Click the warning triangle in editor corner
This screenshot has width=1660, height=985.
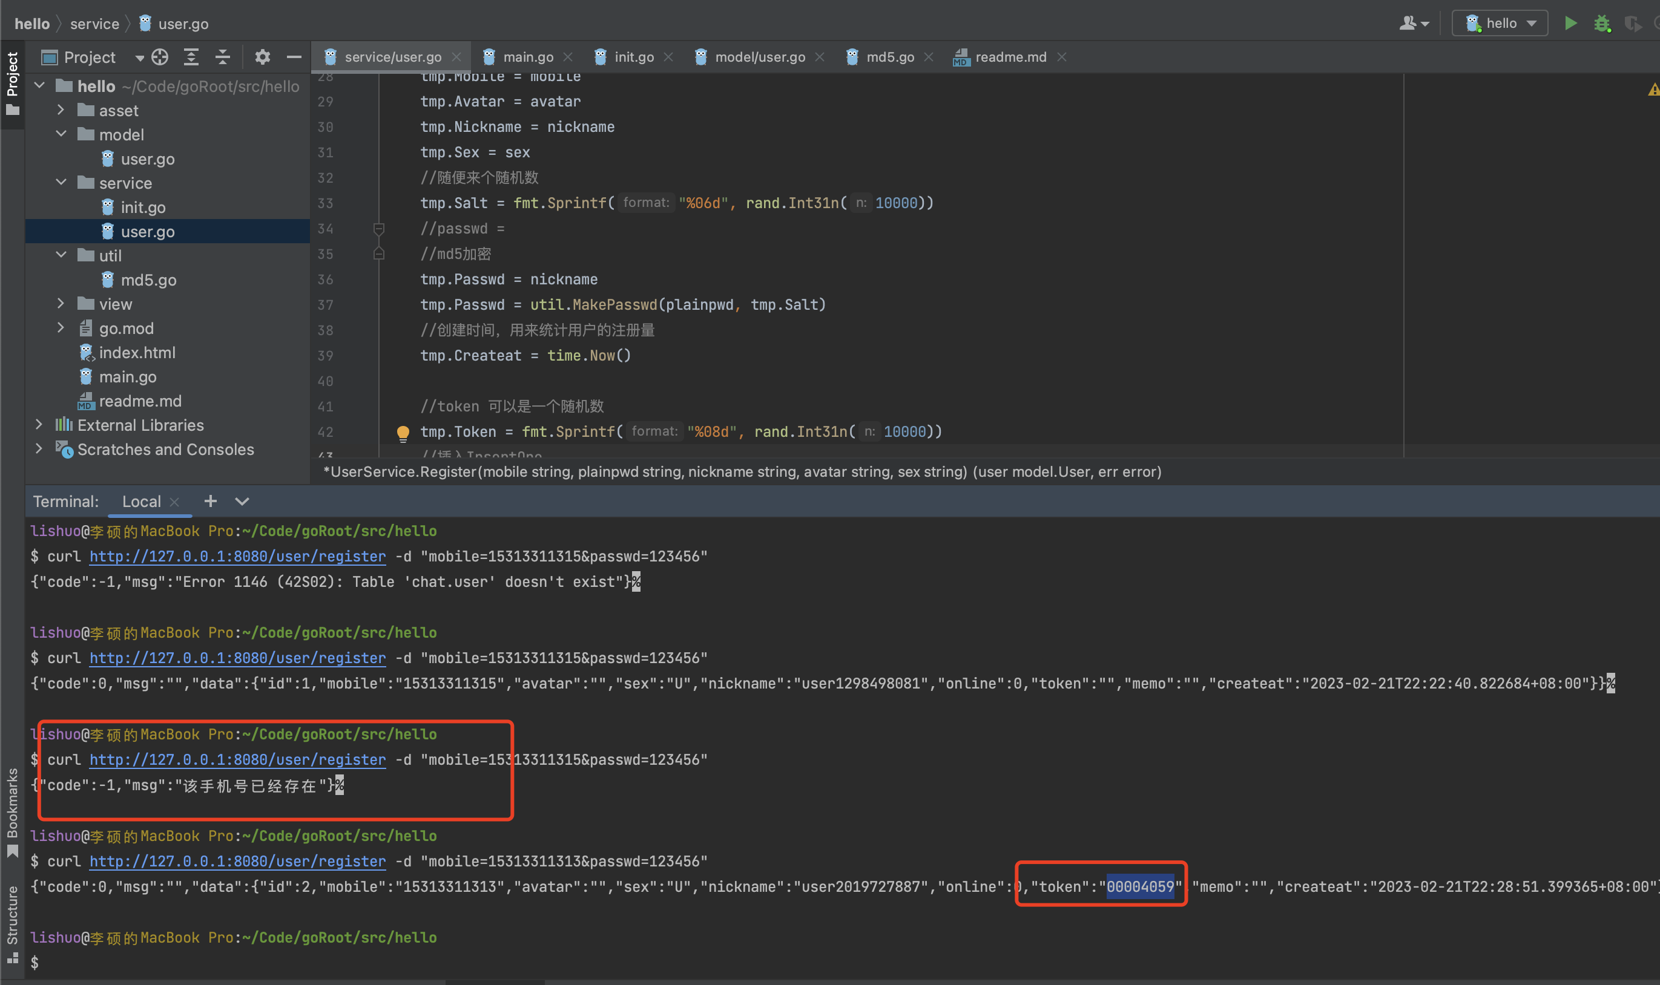click(1653, 90)
